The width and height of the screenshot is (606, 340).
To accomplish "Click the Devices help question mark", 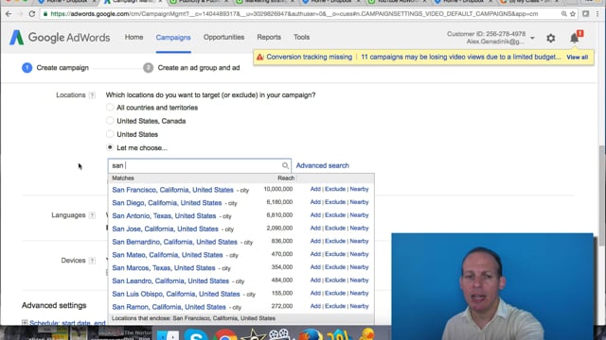I will click(x=92, y=261).
